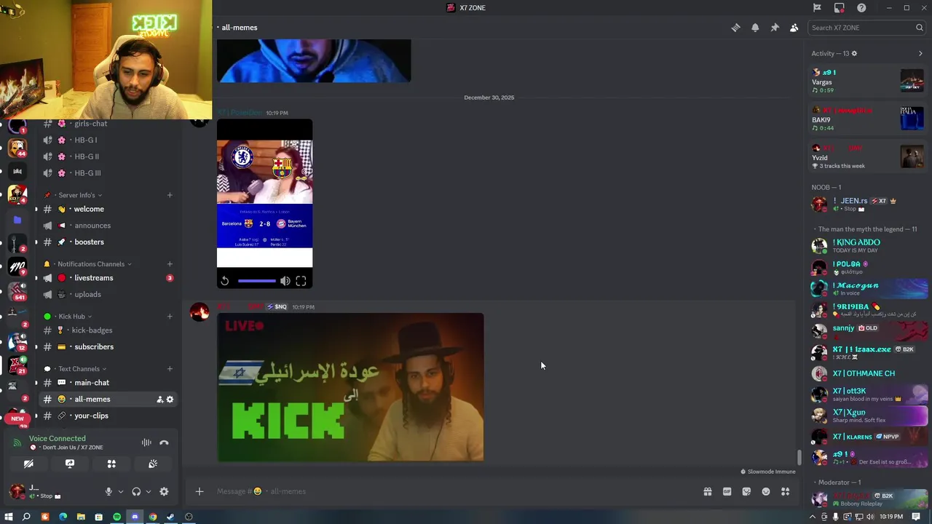Click the chat scrollbar thumb

click(799, 458)
